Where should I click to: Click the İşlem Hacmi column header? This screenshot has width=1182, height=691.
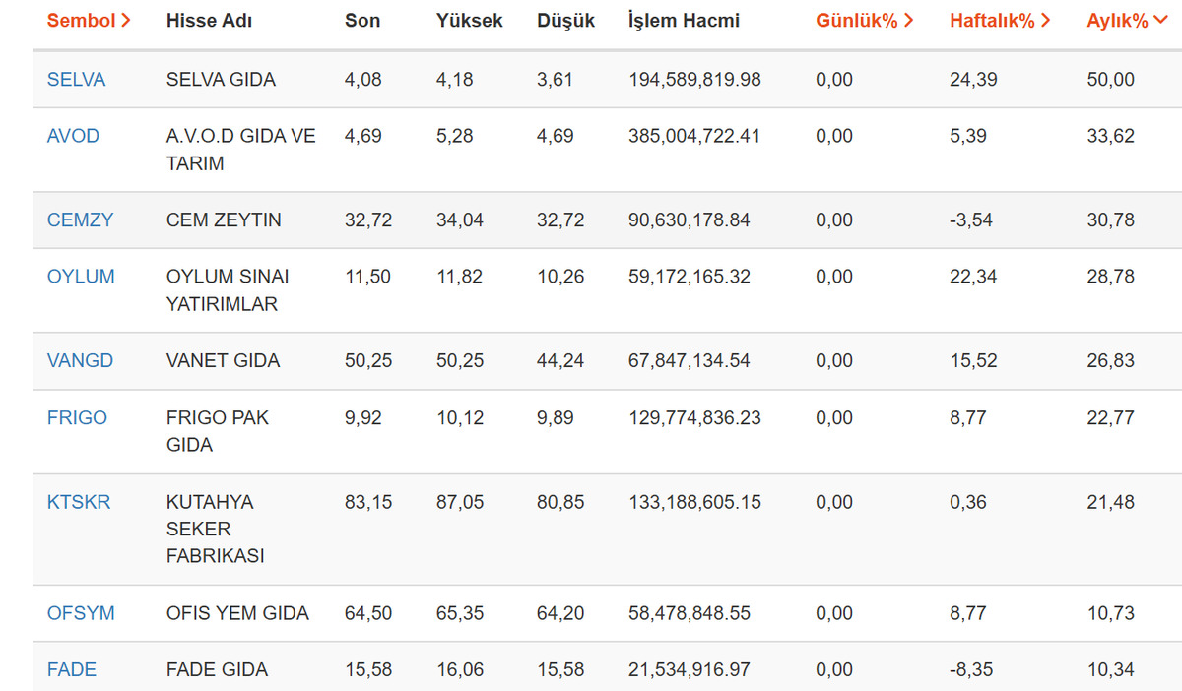click(684, 21)
